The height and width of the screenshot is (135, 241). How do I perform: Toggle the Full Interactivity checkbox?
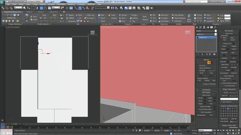click(224, 86)
